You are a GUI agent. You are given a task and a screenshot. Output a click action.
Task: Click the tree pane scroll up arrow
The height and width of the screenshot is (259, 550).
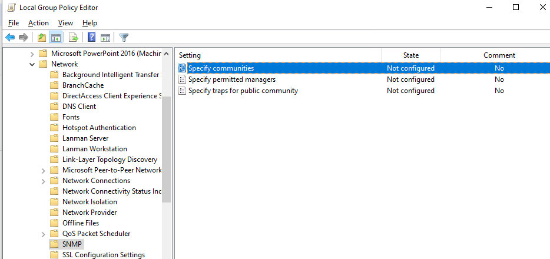point(166,54)
